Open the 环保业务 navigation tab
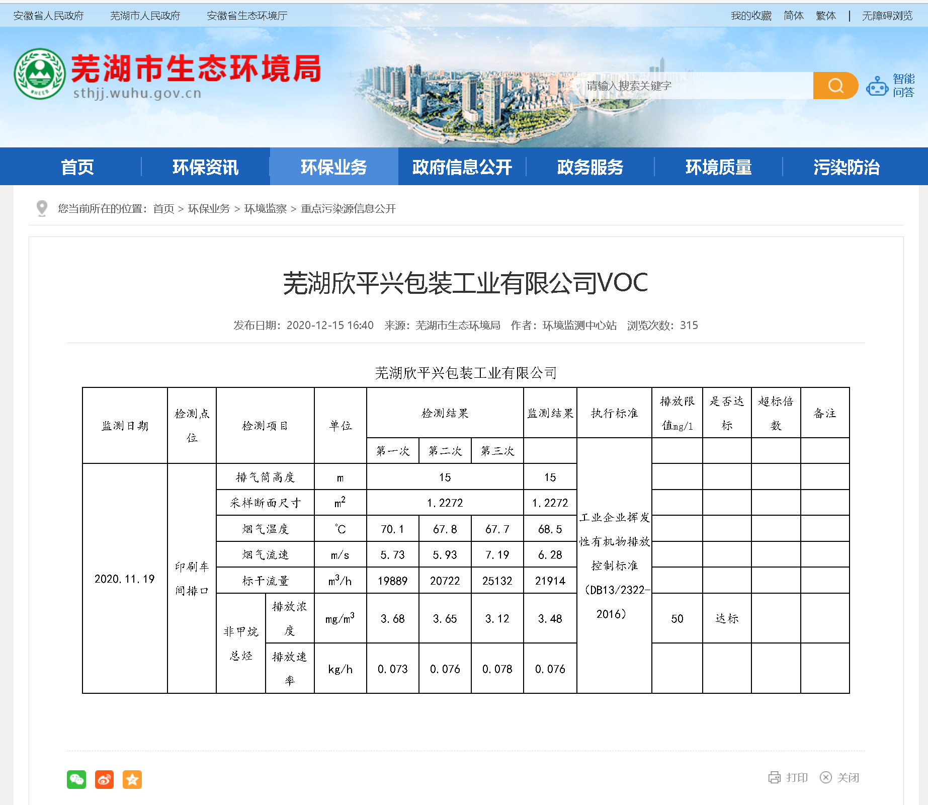 (334, 167)
